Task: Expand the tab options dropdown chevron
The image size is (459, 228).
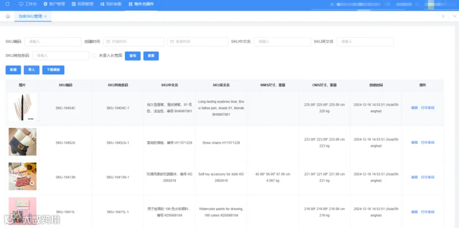Action: (454, 16)
